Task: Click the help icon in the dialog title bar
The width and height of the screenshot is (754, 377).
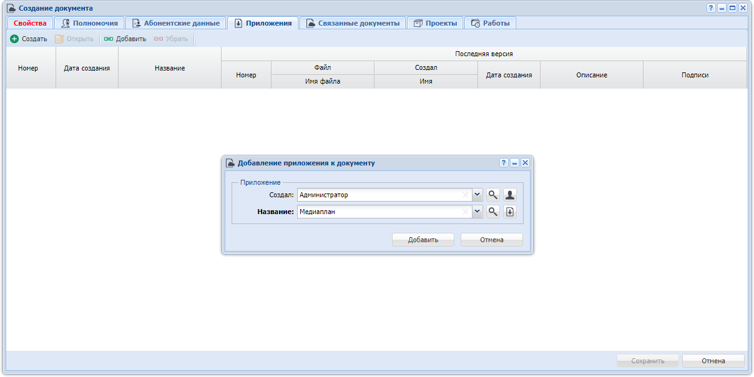Action: [504, 162]
